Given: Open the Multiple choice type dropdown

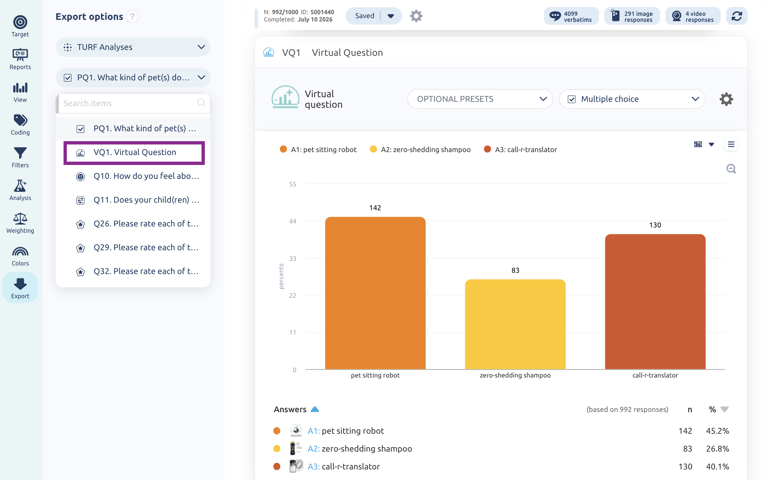Looking at the screenshot, I should 632,99.
